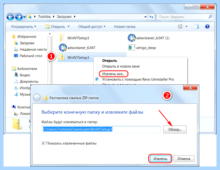Viewport: 220px width, 170px height.
Task: Click Новая папка in the toolbar
Action: 125,27
